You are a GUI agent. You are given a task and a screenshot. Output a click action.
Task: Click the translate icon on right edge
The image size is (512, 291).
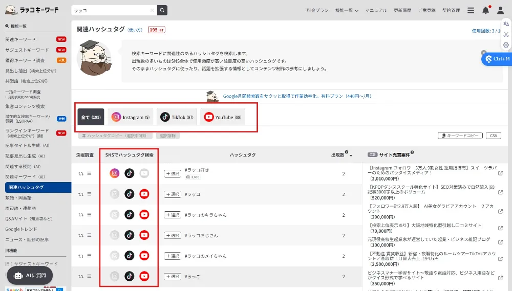(506, 24)
